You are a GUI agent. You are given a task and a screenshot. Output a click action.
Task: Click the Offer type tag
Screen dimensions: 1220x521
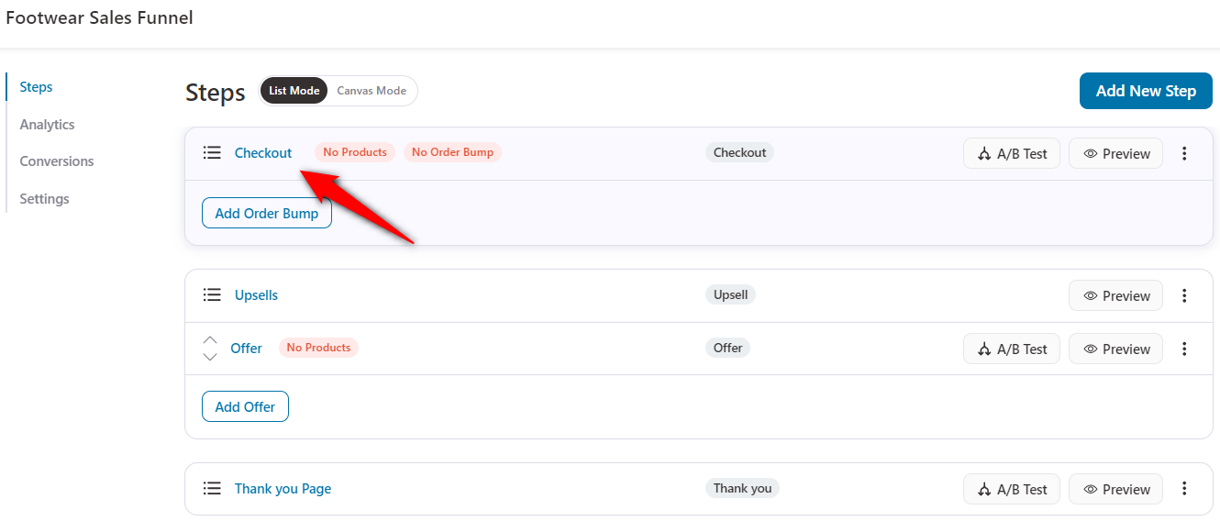[727, 348]
